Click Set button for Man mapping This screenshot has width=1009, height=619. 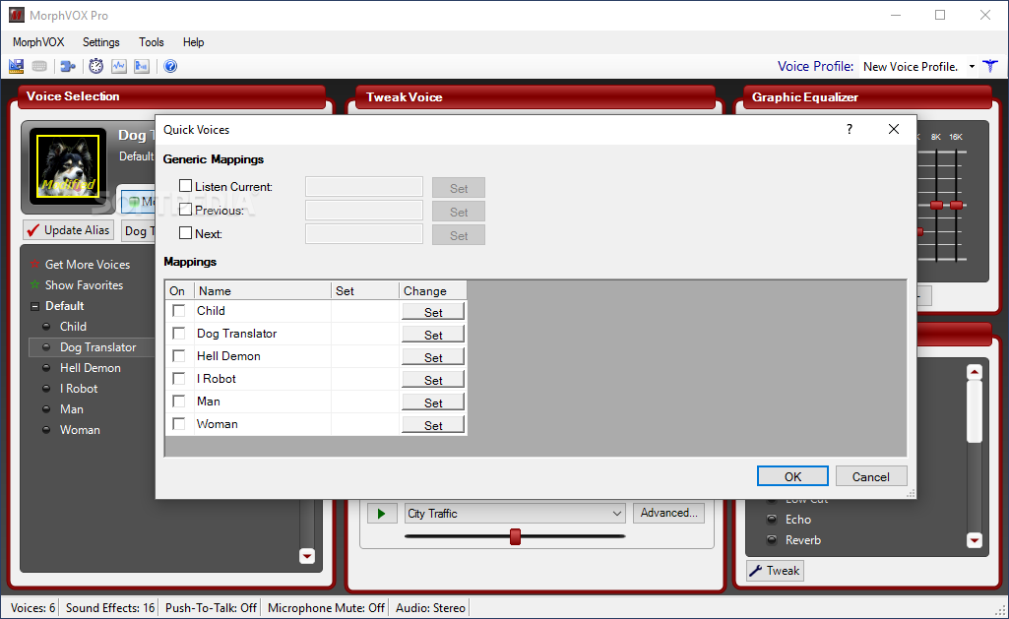(x=433, y=402)
